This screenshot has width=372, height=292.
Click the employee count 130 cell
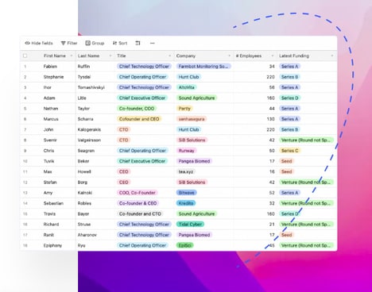270,119
